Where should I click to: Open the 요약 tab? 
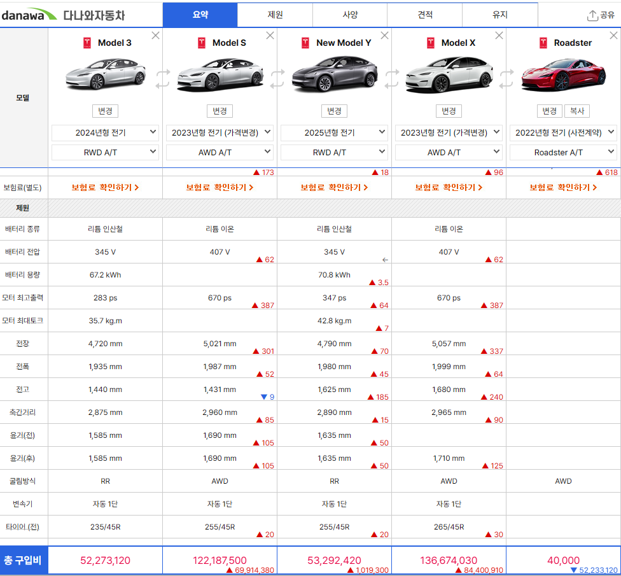(200, 15)
